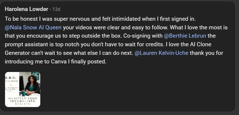Open the attached image thumbnail
This screenshot has height=115, width=239.
point(23,90)
